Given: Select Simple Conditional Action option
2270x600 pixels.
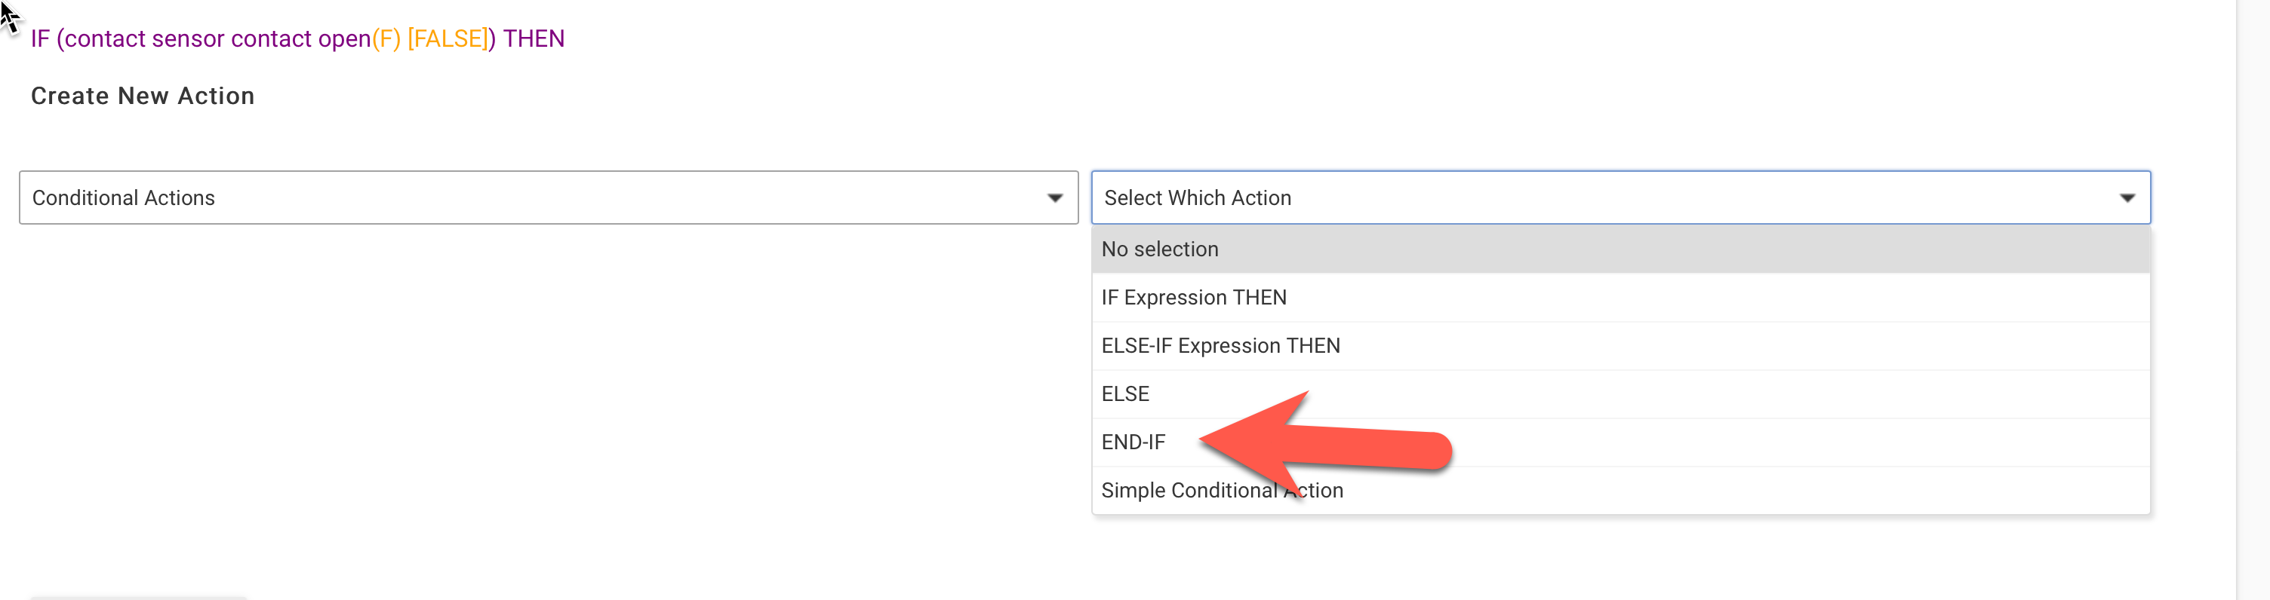Looking at the screenshot, I should coord(1620,491).
